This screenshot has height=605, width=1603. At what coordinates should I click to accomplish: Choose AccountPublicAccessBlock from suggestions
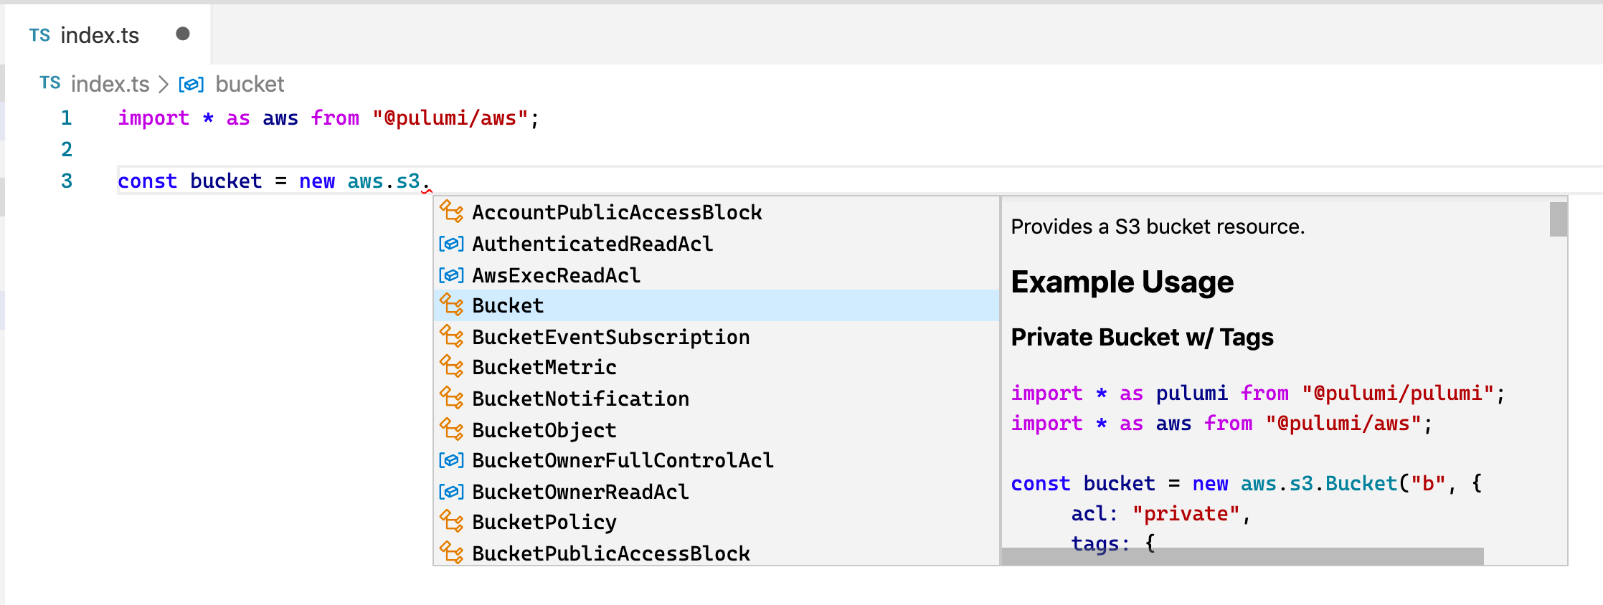pos(717,212)
